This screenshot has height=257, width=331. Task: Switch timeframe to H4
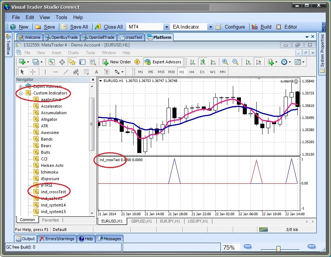(x=191, y=72)
